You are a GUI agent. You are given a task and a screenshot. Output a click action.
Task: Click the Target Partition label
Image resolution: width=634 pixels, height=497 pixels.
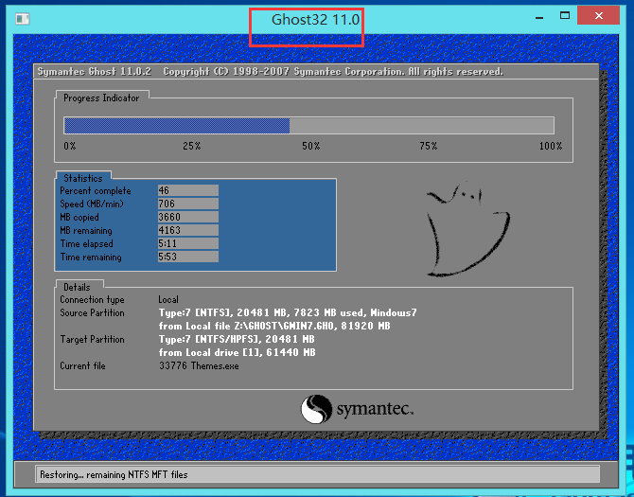click(92, 339)
